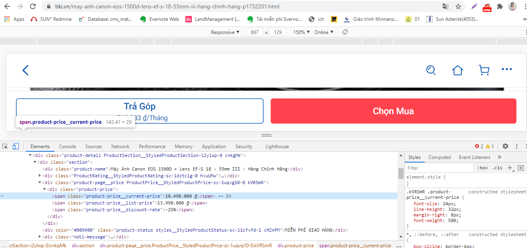Collapse the div class="product-price" node
Viewport: 527px width, 248px height.
click(x=44, y=189)
